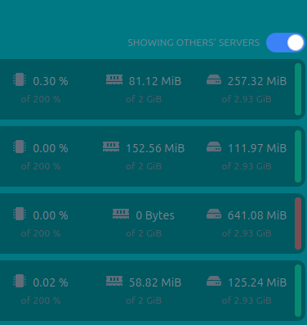The image size is (307, 325).
Task: Click the disk icon beside 257.32 MiB
Action: coord(214,79)
